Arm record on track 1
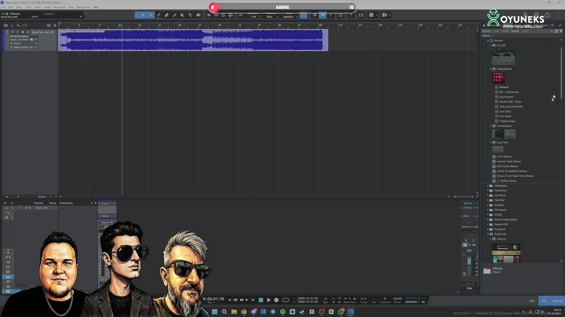 (x=23, y=32)
